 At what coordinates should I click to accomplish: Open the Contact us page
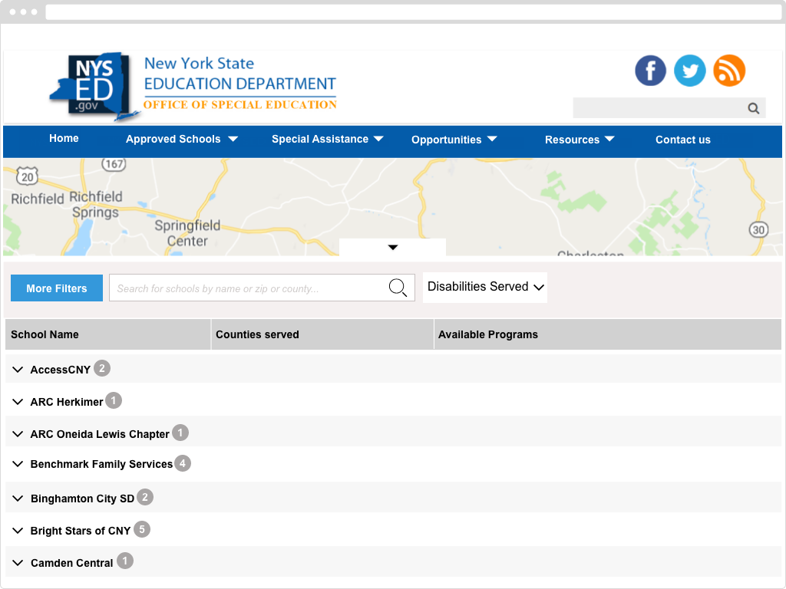point(682,140)
